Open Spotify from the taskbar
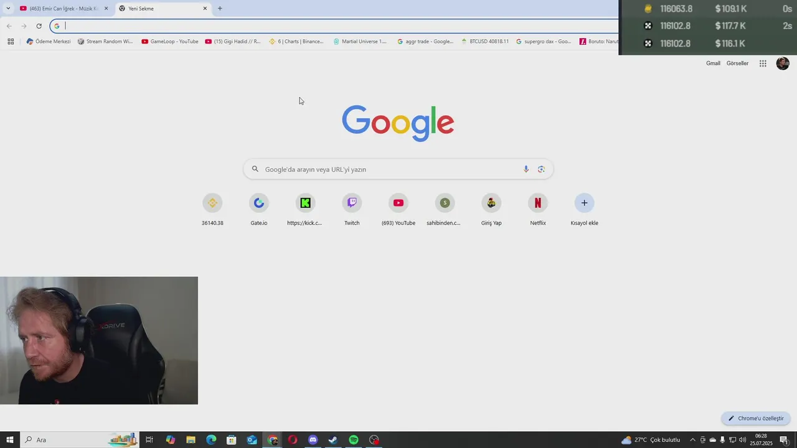 pyautogui.click(x=354, y=440)
